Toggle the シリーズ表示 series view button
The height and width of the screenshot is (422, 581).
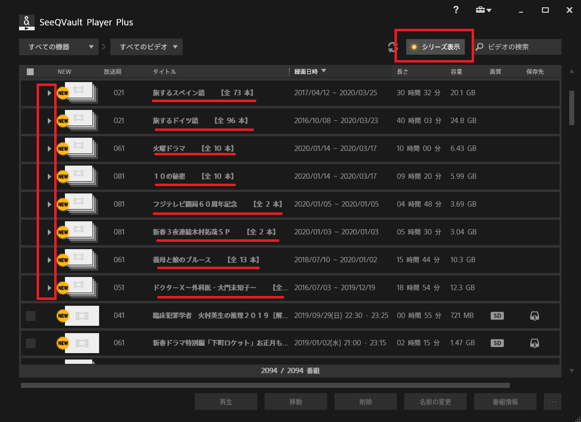pyautogui.click(x=435, y=47)
